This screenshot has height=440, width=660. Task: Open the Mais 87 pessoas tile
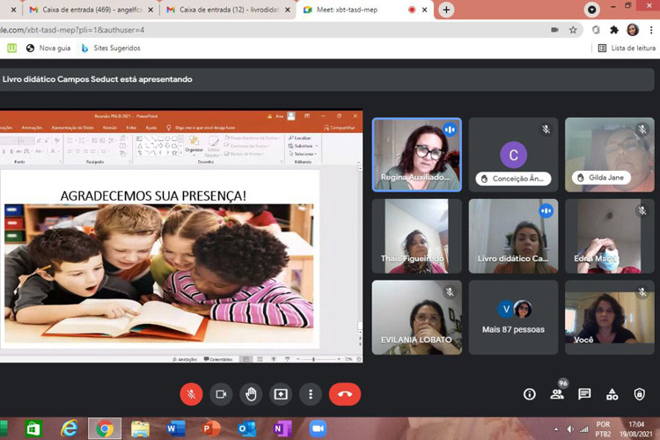[513, 318]
